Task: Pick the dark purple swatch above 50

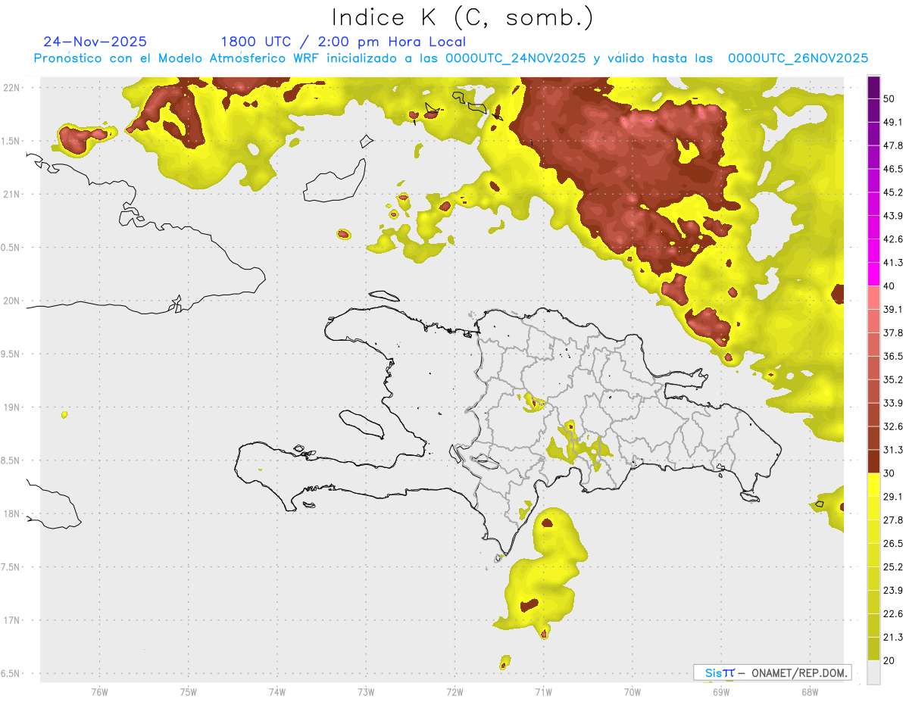Action: (873, 86)
